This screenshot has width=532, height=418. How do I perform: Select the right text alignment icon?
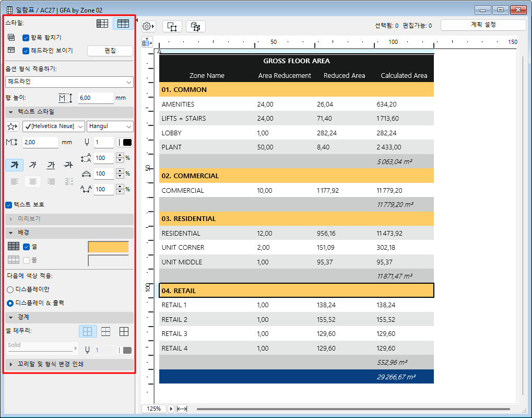51,181
